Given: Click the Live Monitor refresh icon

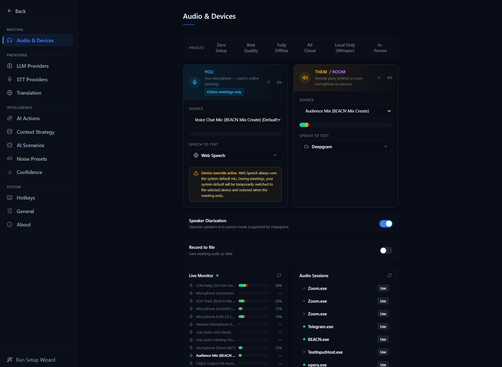Looking at the screenshot, I should [x=279, y=275].
